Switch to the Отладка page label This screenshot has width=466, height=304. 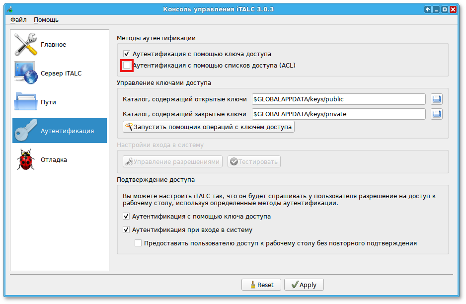pyautogui.click(x=54, y=160)
